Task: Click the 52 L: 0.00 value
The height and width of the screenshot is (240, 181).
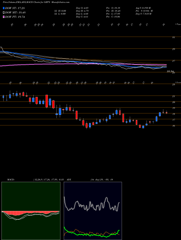Action: (60, 14)
